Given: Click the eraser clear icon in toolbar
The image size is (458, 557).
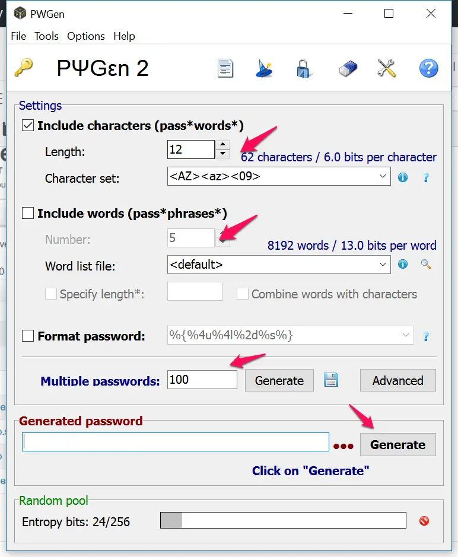Looking at the screenshot, I should [x=347, y=69].
